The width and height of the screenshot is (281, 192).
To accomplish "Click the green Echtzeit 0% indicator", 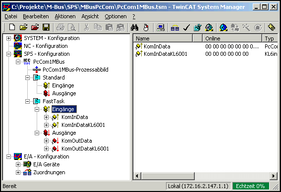I will tap(250, 186).
